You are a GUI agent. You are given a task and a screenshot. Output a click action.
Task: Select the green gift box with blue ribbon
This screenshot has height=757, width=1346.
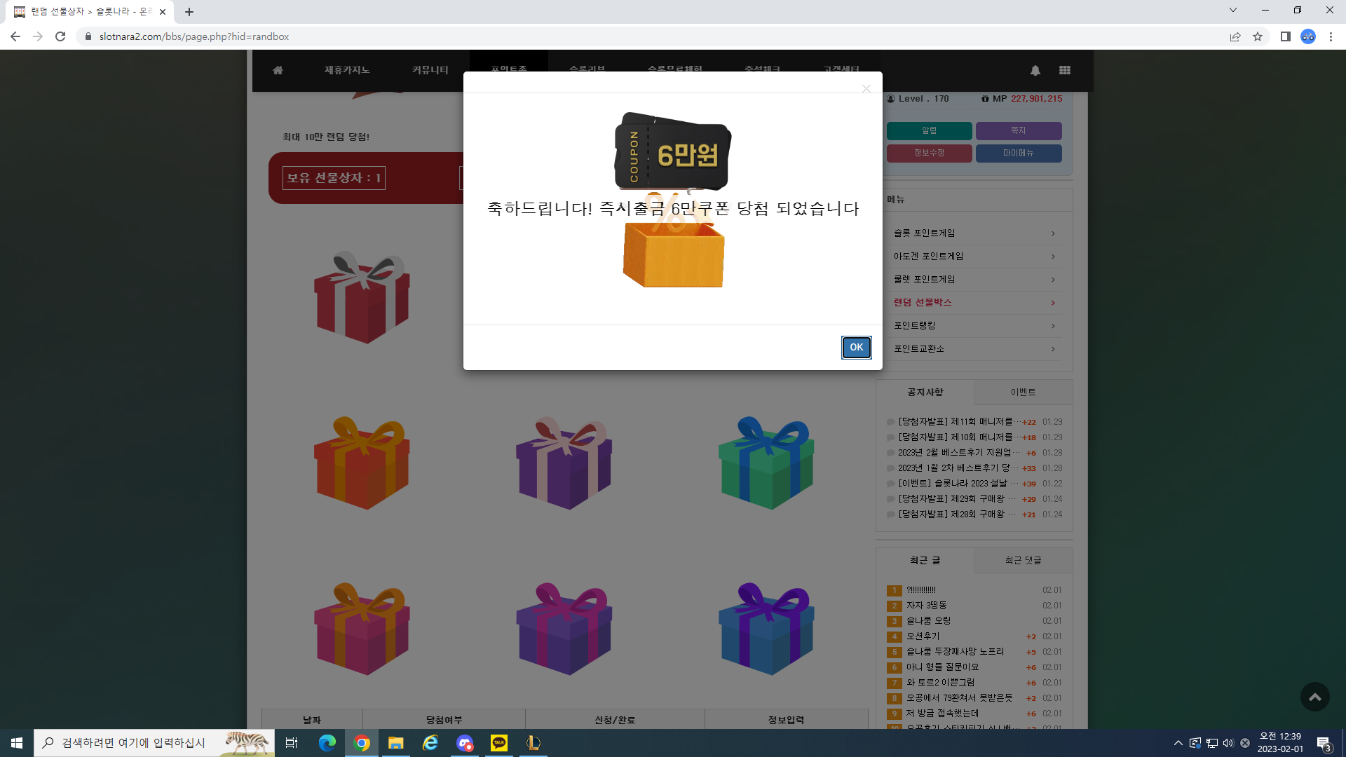click(x=766, y=463)
